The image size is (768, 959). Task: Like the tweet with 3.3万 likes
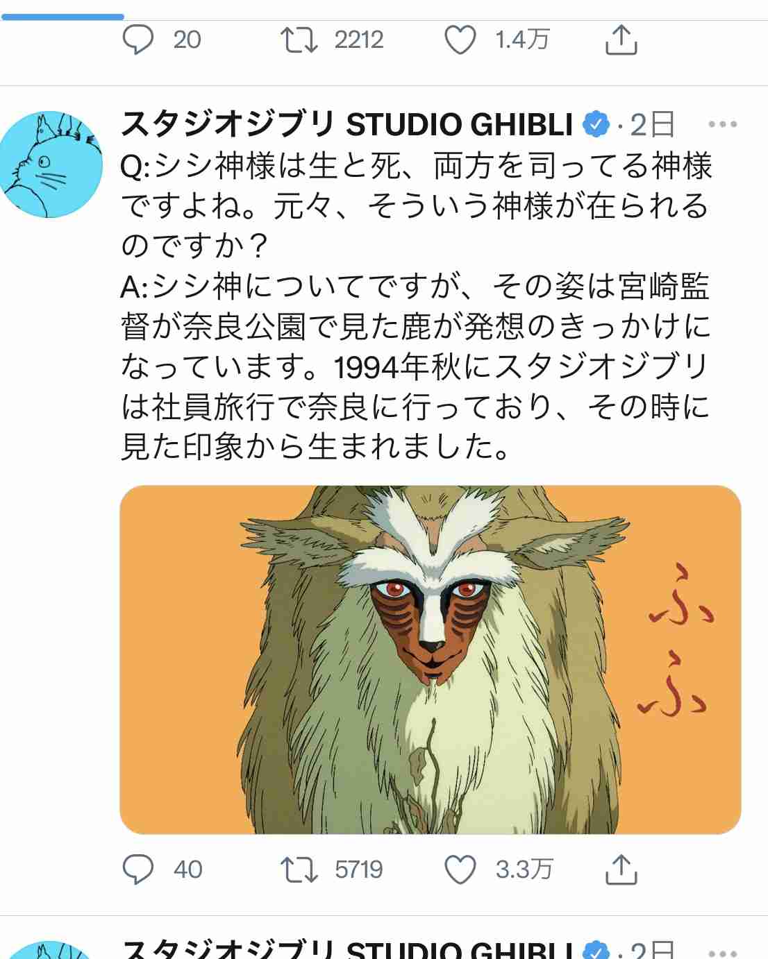460,869
